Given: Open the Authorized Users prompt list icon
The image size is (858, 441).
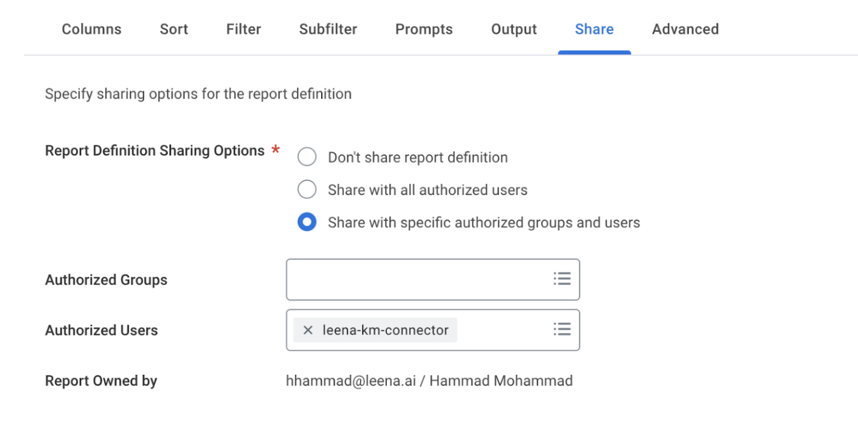Looking at the screenshot, I should [x=561, y=329].
